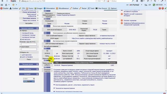
Task: Select the последние 3 месяца radio button
Action: 21,35
